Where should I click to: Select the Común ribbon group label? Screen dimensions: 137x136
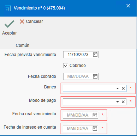[23, 45]
